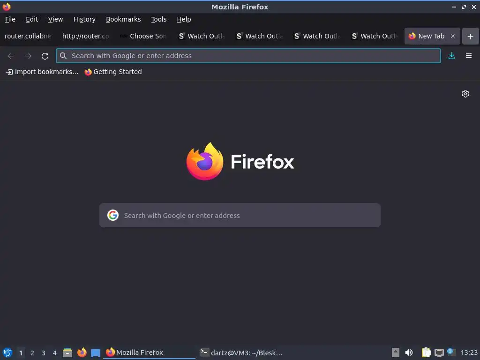Open the Bookmarks menu
The image size is (480, 360).
[x=123, y=19]
